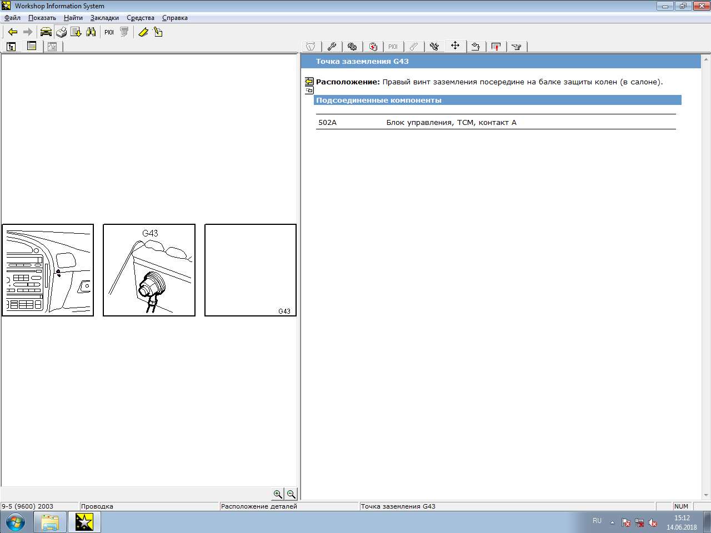
Task: Open the Справка menu
Action: click(174, 18)
